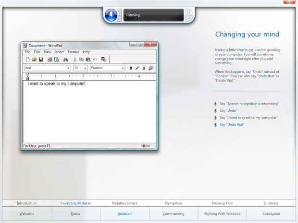The height and width of the screenshot is (223, 298).
Task: Insert Date/Time using the toolbar icon
Action: (104, 59)
